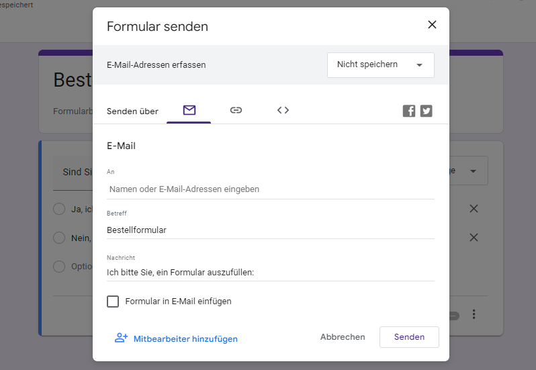The width and height of the screenshot is (536, 370).
Task: Switch to the link send tab
Action: pyautogui.click(x=236, y=110)
